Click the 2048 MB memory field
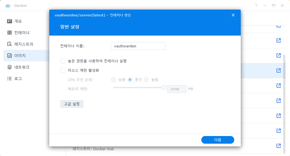This screenshot has height=156, width=290. [x=177, y=89]
